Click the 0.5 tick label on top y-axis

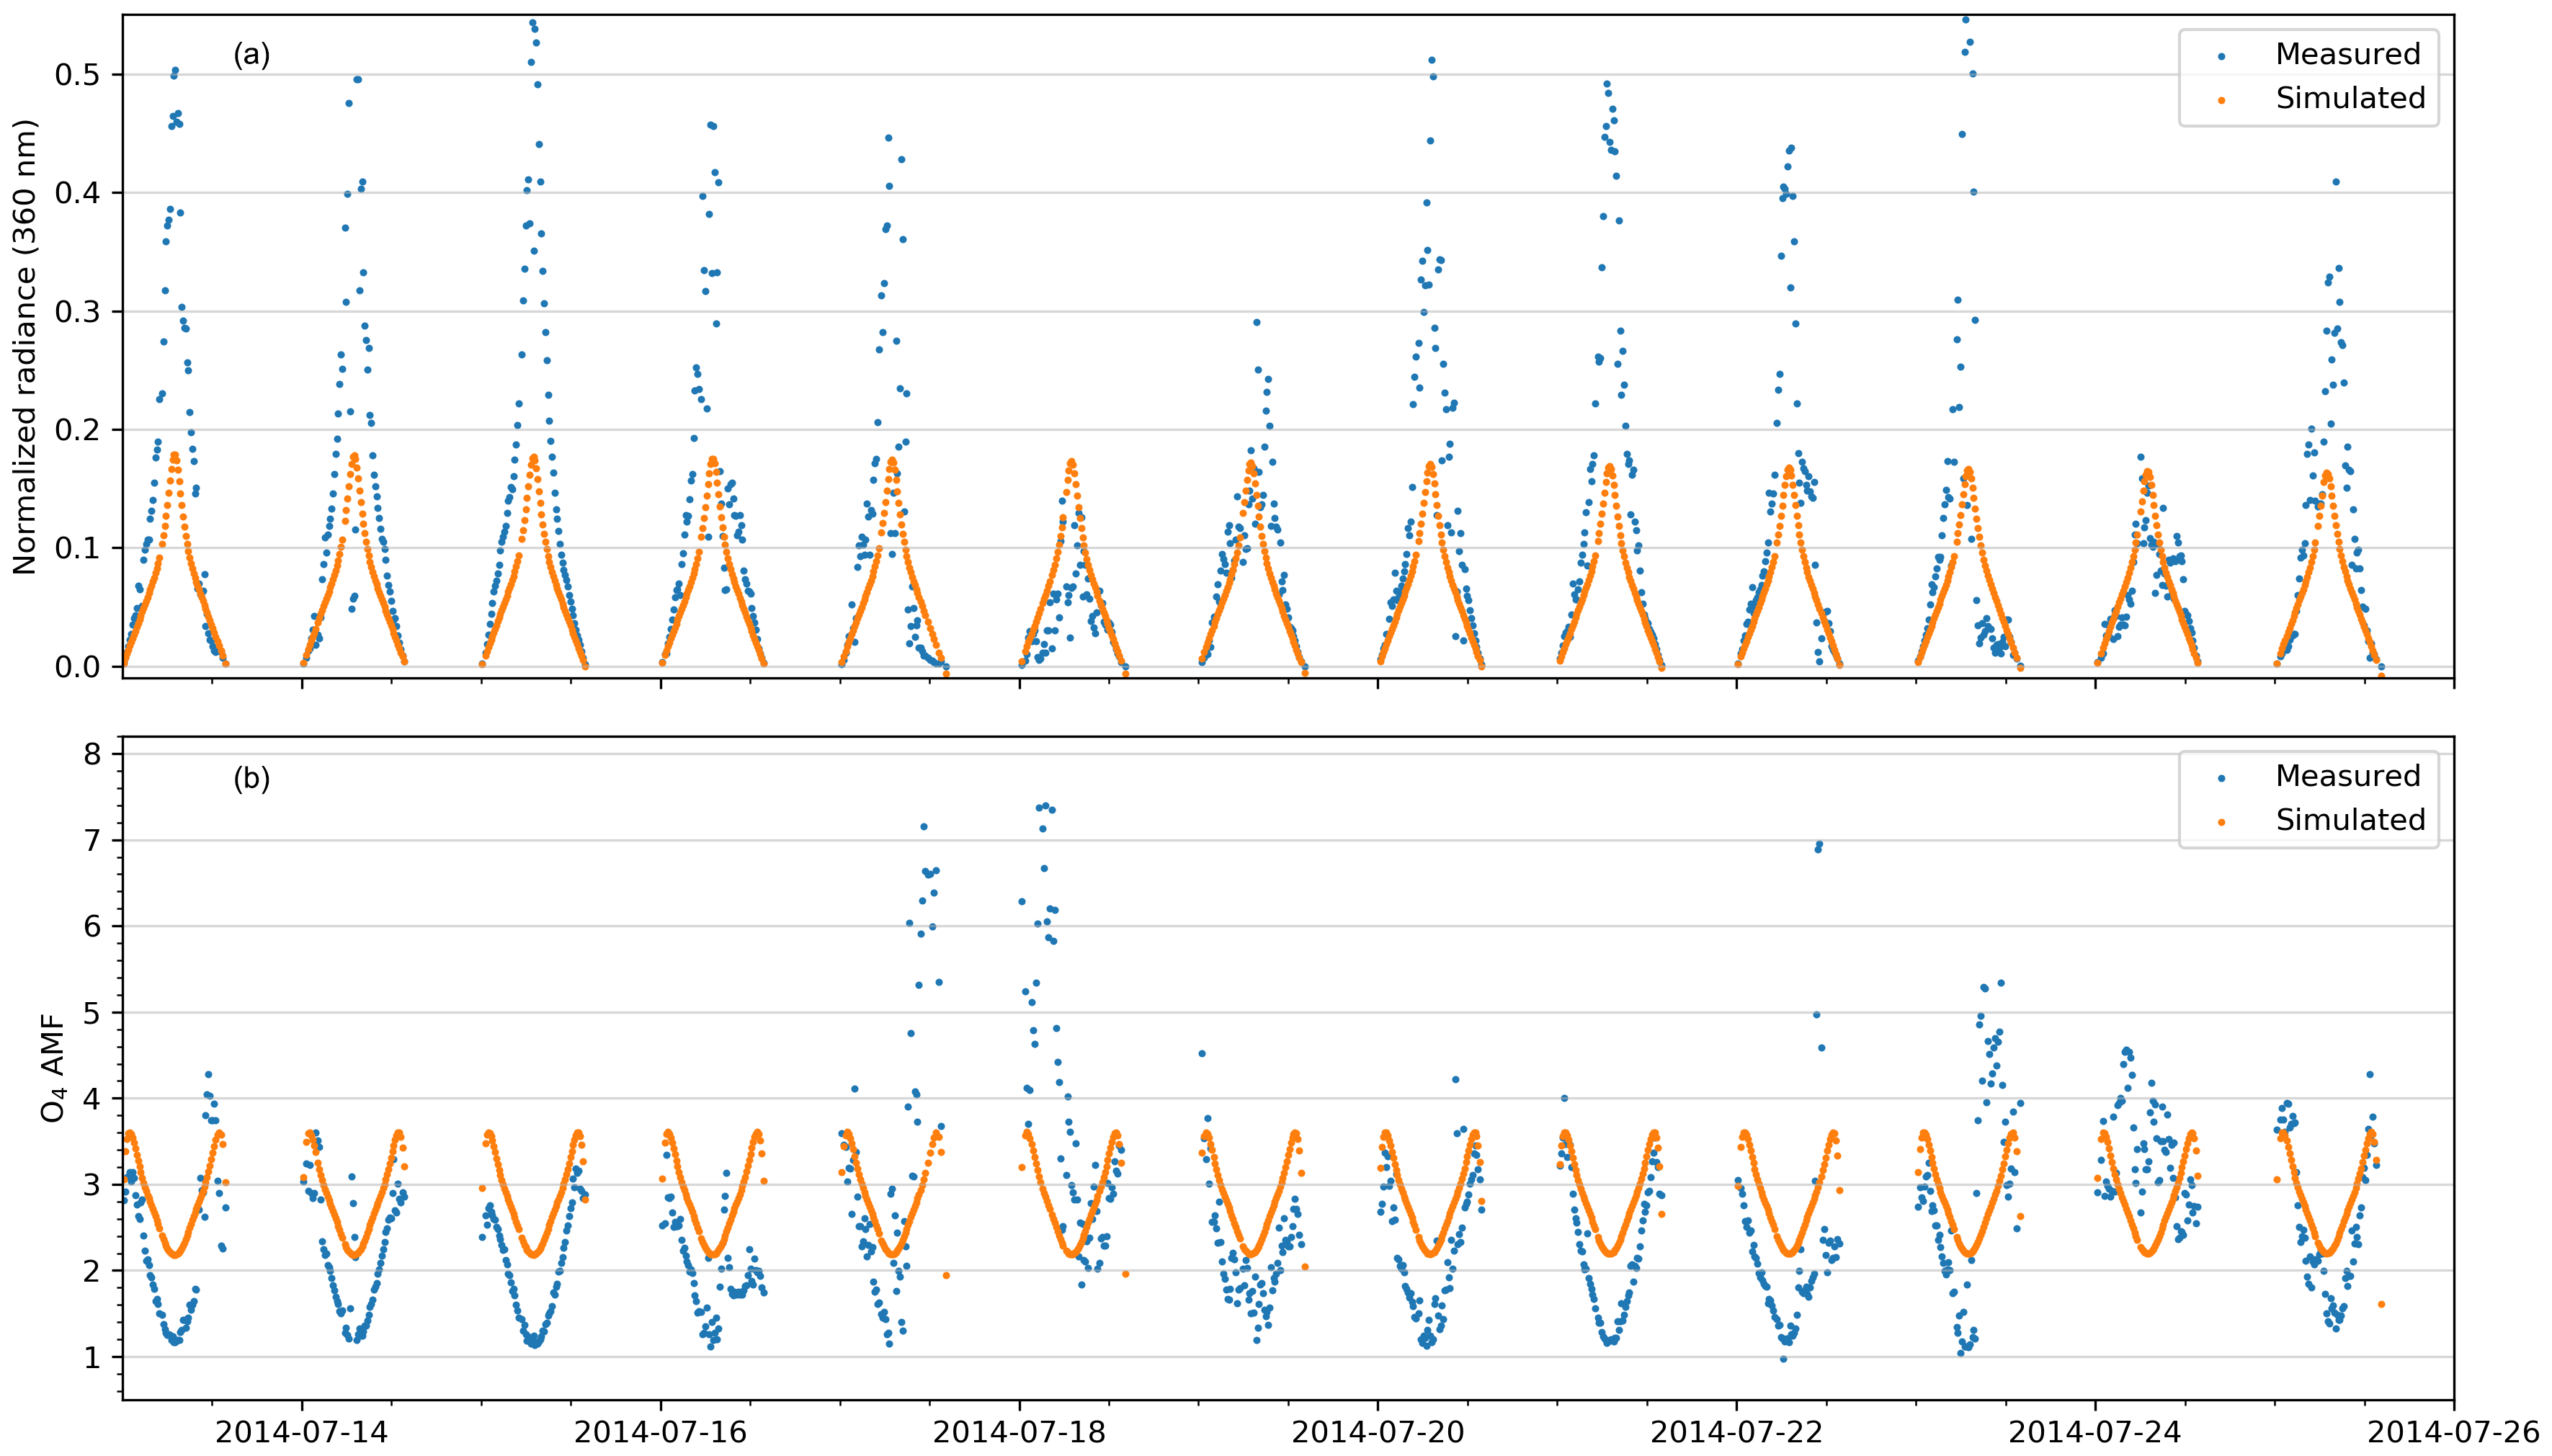(x=77, y=75)
